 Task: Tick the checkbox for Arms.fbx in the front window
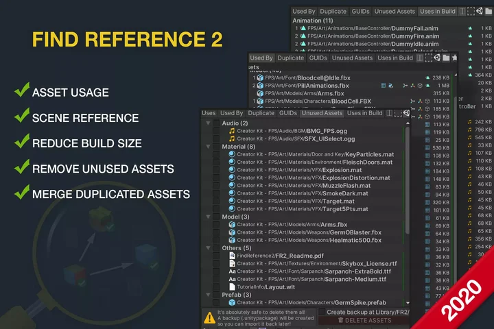click(x=216, y=224)
